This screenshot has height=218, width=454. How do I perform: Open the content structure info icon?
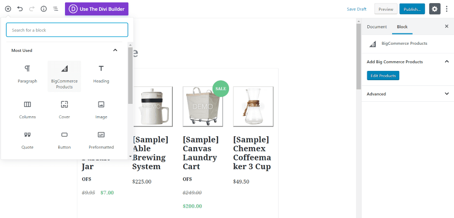click(x=43, y=9)
